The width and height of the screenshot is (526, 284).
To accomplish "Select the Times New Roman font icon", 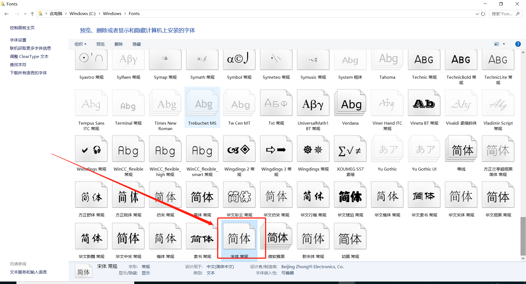I will [165, 103].
